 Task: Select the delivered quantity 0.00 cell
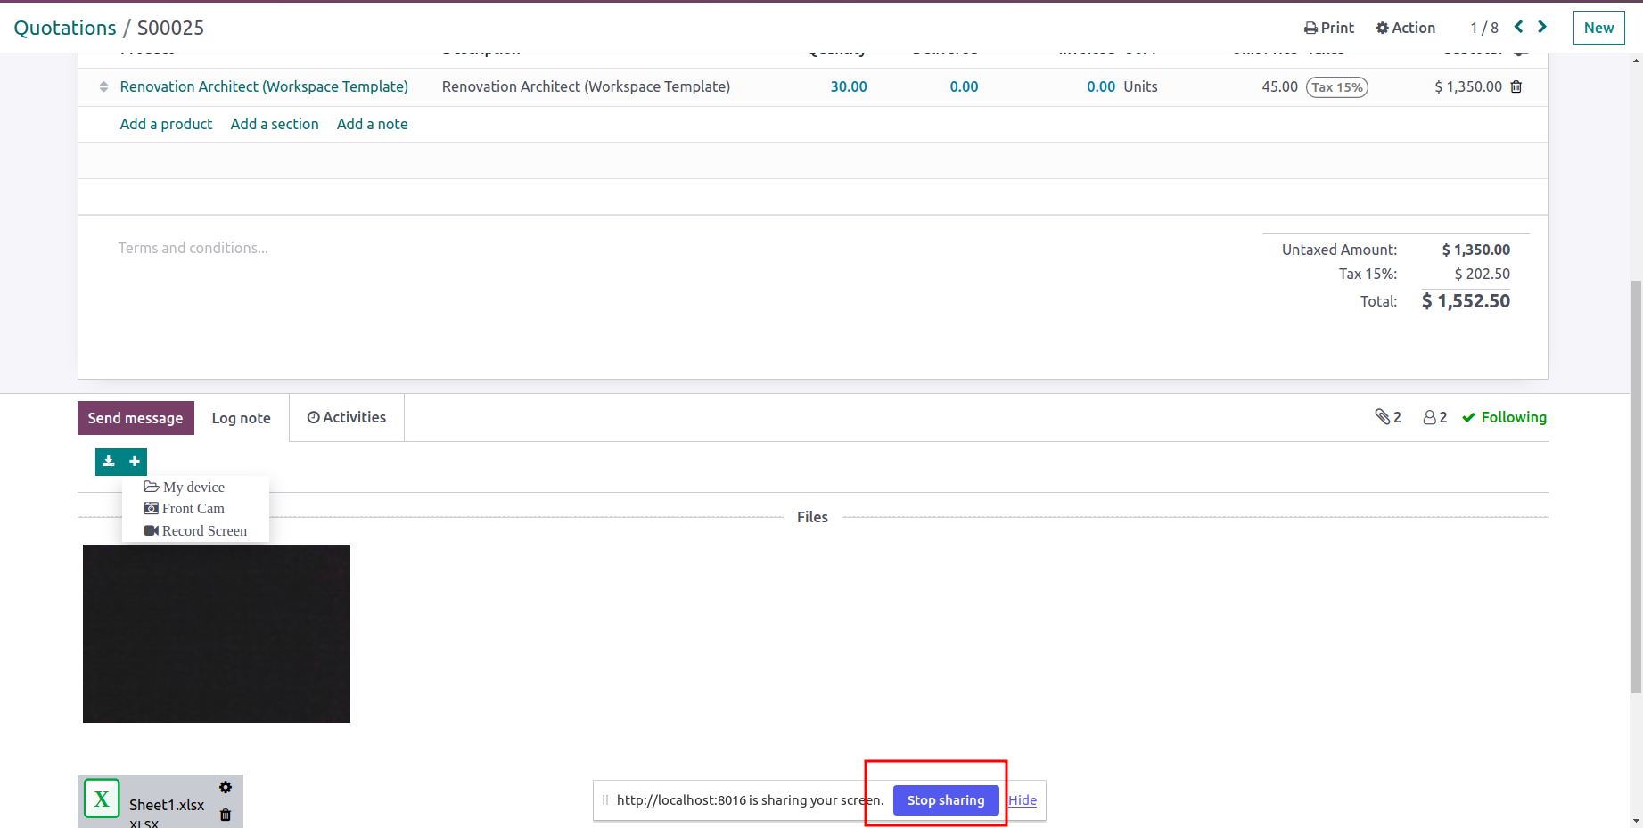(964, 86)
